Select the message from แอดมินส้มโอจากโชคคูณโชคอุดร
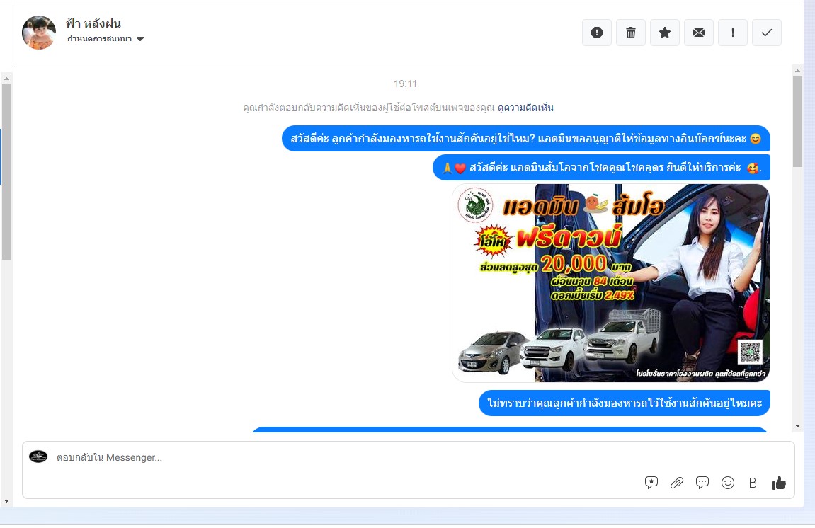Viewport: 815px width, 528px height. [x=601, y=168]
